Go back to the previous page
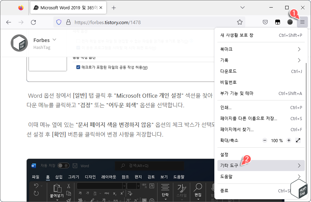311x202 pixels. (x=9, y=22)
